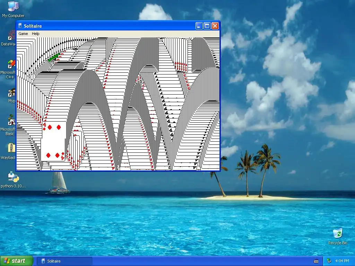Image resolution: width=355 pixels, height=266 pixels.
Task: Select the Myp desktop shortcut icon
Action: point(11,93)
